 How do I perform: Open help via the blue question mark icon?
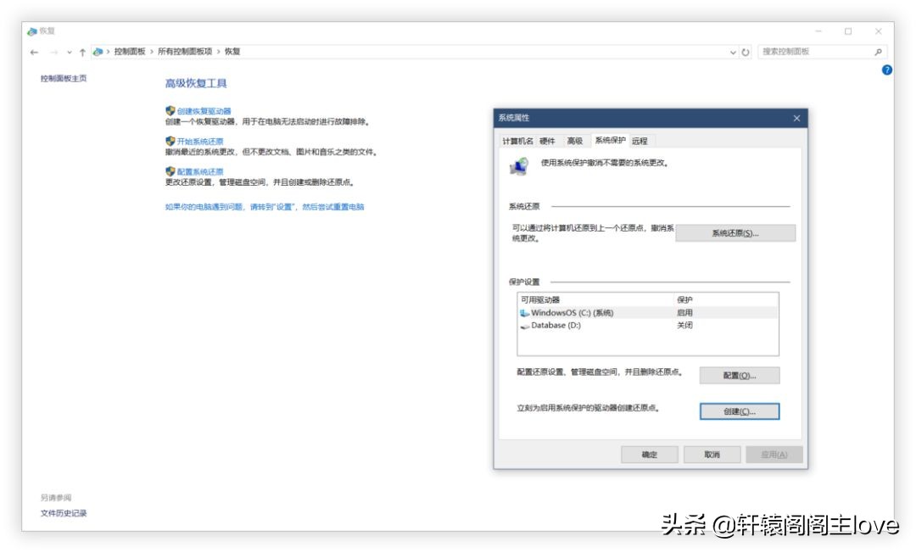[886, 69]
